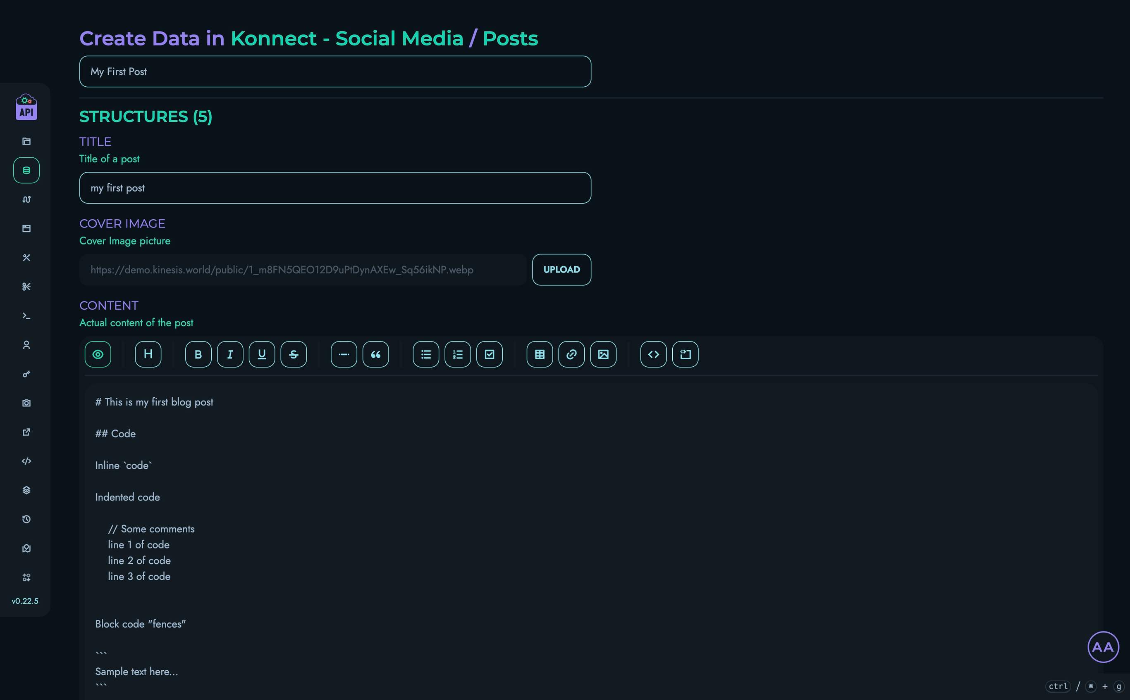Click the v0.22.5 version label
Image resolution: width=1130 pixels, height=700 pixels.
pos(25,601)
